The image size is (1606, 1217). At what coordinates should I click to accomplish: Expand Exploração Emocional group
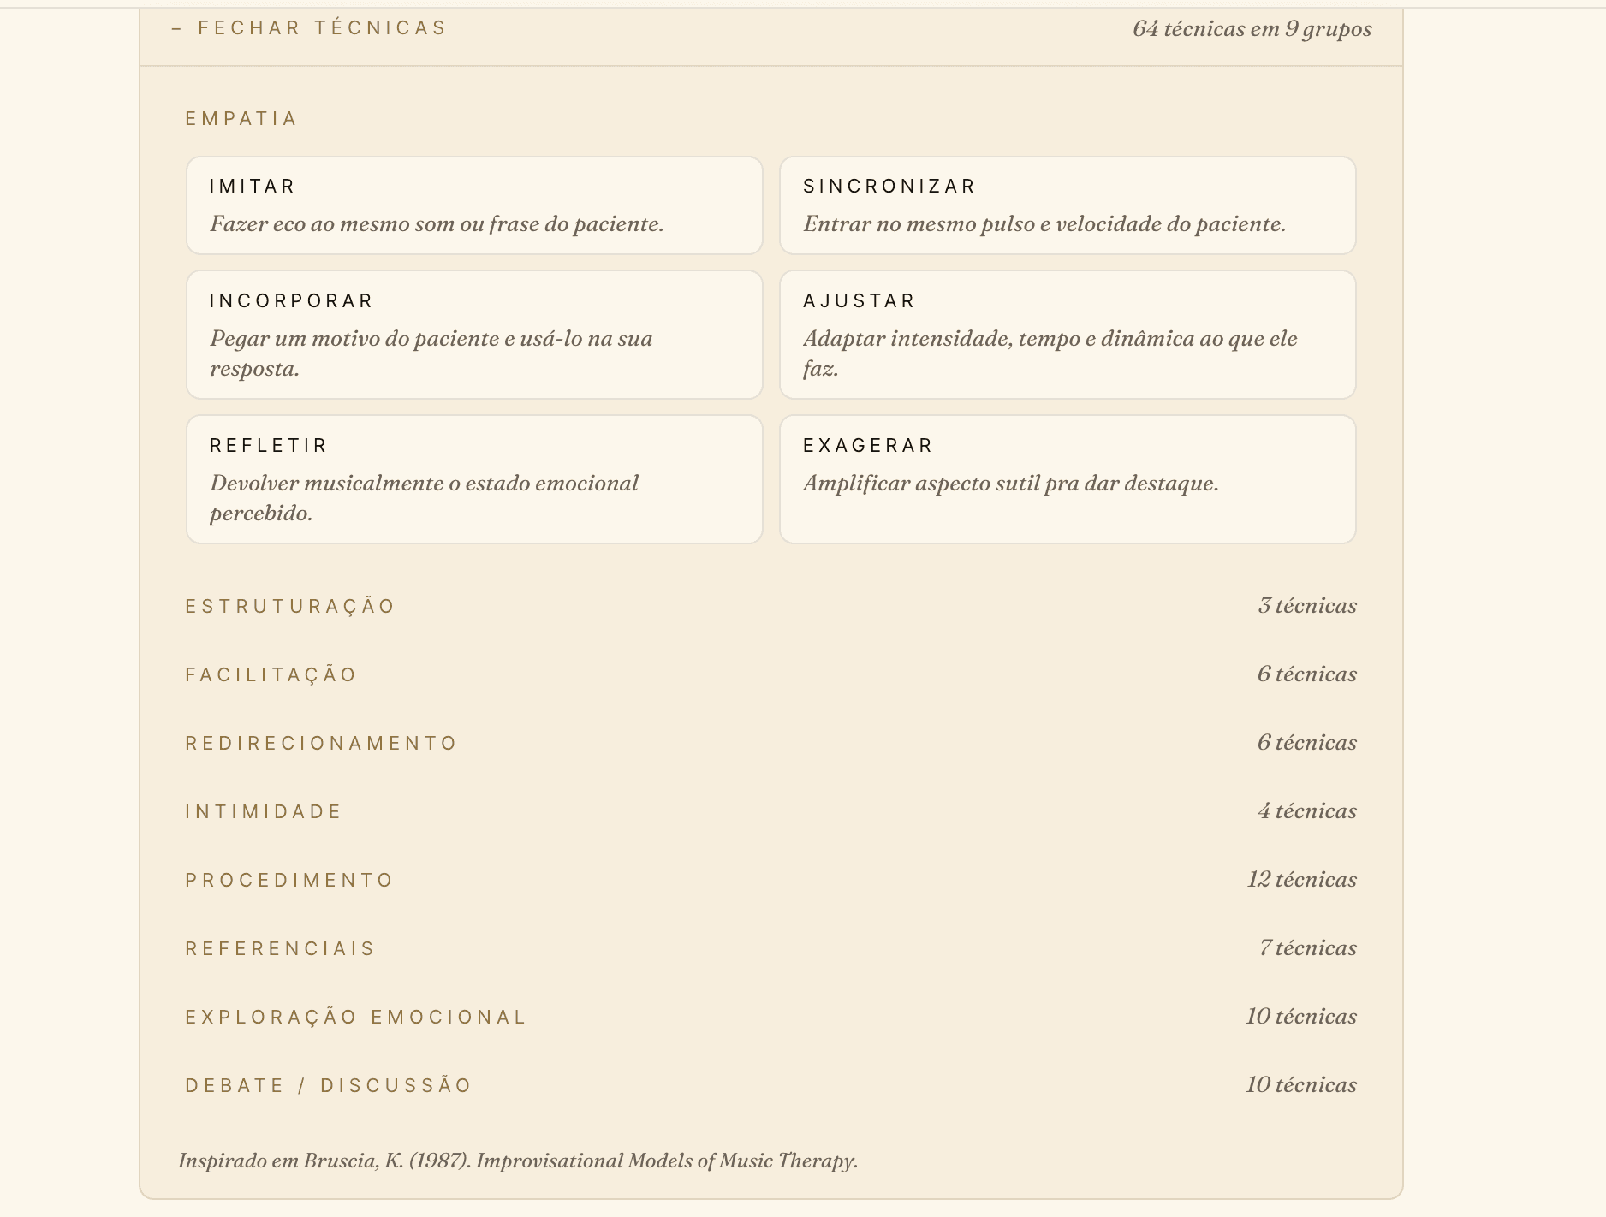(x=770, y=1017)
